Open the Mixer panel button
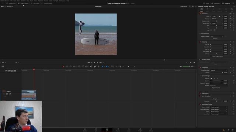236x132 pixels. click(206, 3)
